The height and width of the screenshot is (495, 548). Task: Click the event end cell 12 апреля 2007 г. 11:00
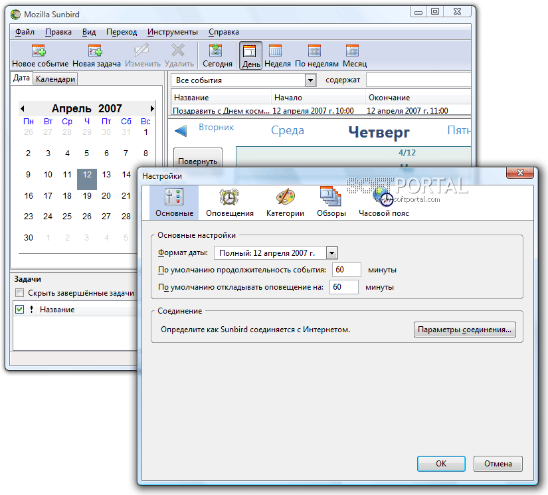407,111
